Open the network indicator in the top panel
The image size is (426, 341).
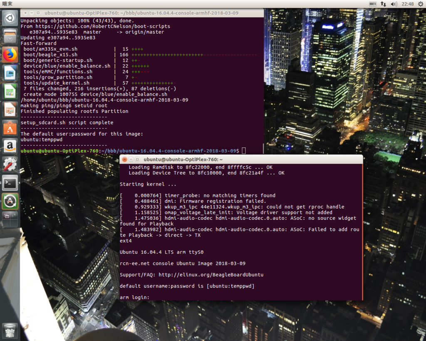click(383, 4)
